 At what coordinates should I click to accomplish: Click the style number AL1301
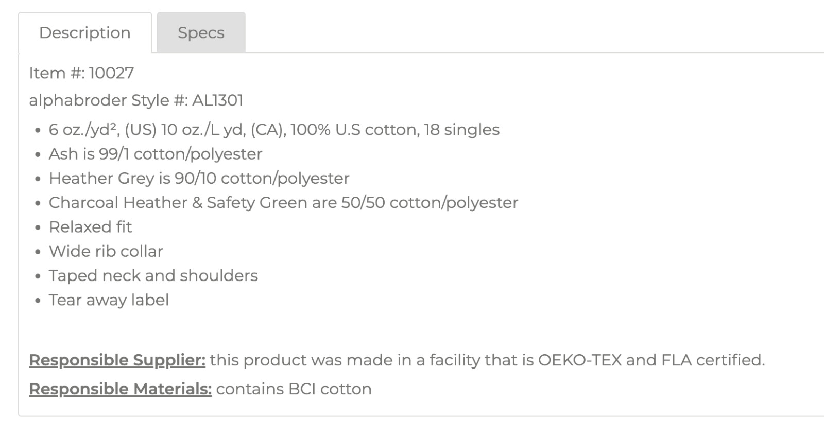(x=217, y=100)
